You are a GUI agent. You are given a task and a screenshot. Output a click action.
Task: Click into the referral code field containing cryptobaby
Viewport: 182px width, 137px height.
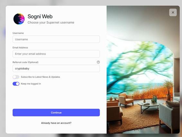pyautogui.click(x=56, y=68)
